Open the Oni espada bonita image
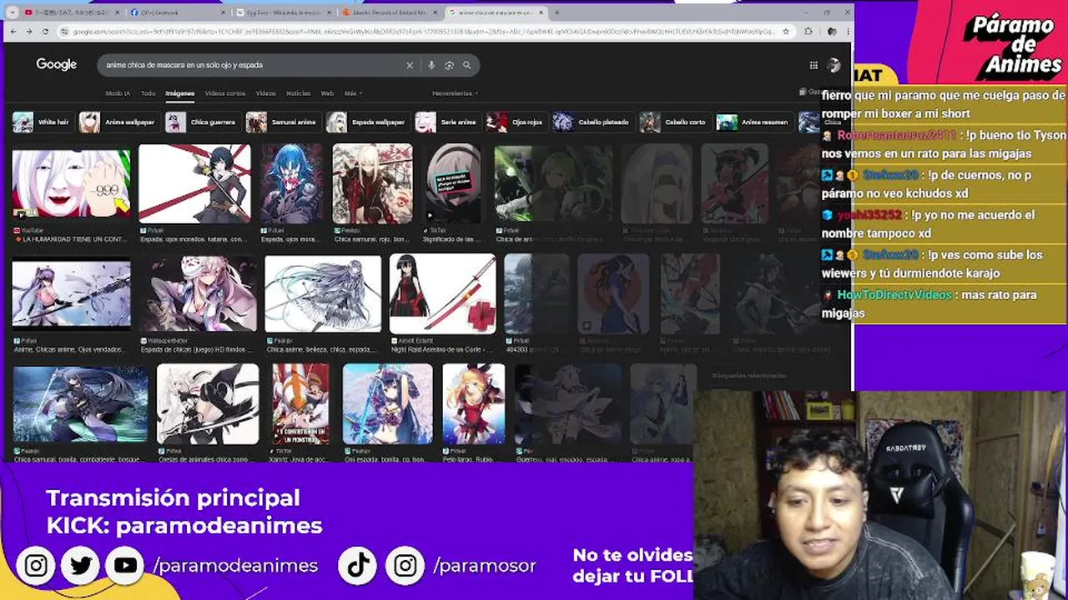The width and height of the screenshot is (1068, 600). tap(387, 404)
